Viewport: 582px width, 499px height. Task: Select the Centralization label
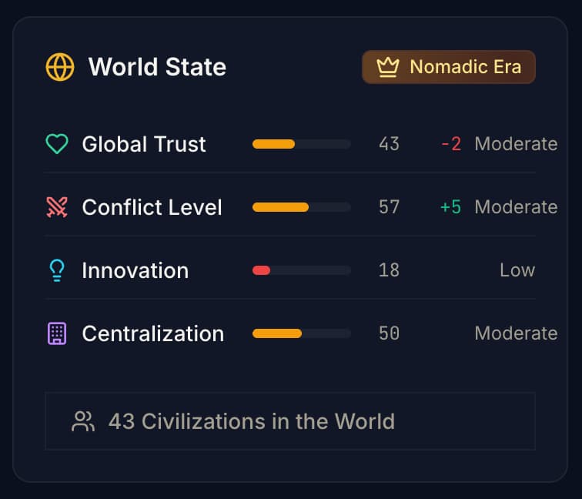(152, 333)
